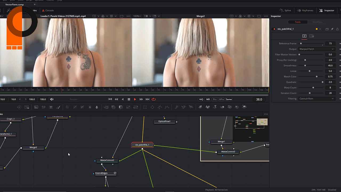Toggle MB motion blur button
Image resolution: width=341 pixels, height=192 pixels.
point(208,99)
